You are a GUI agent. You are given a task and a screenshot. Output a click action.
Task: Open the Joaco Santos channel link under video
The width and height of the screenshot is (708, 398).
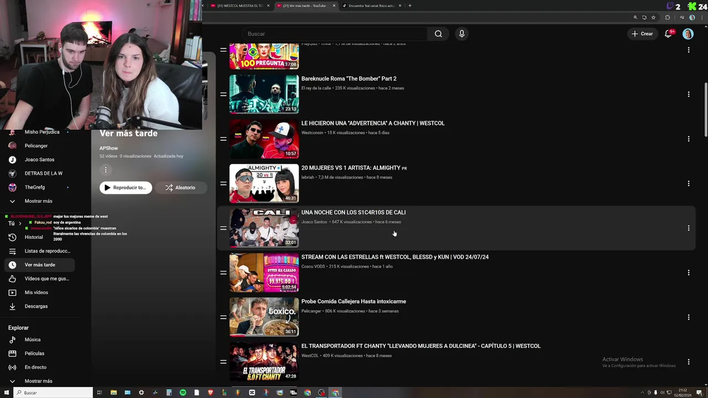(314, 222)
